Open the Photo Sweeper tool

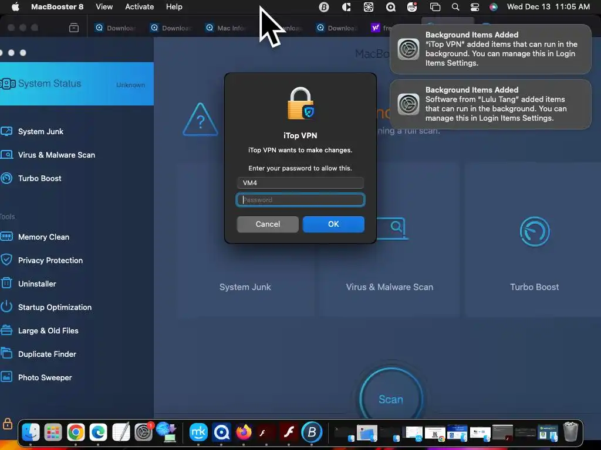[x=37, y=377]
